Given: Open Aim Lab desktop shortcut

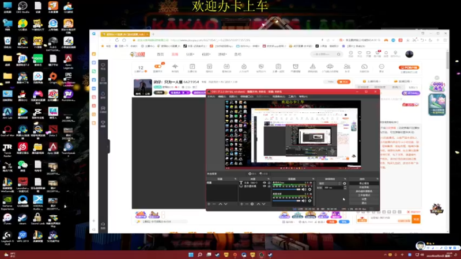Looking at the screenshot, I should [7, 113].
